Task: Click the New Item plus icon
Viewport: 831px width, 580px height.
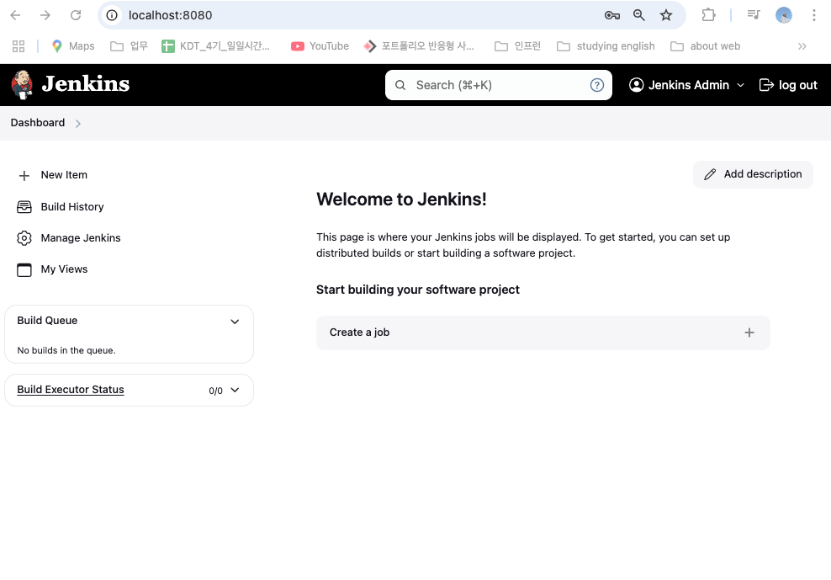Action: click(24, 176)
